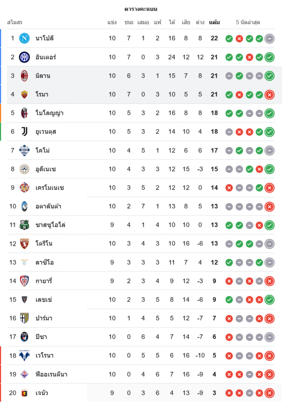Click Roma's circled latest-match loss icon
The height and width of the screenshot is (407, 282).
pos(269,94)
